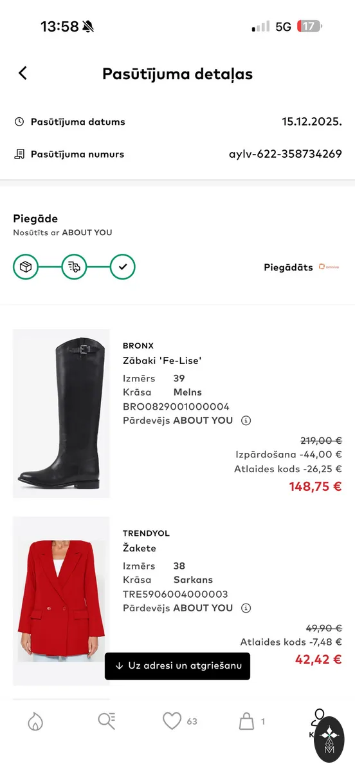Image resolution: width=355 pixels, height=773 pixels.
Task: Tap the package box delivery step icon
Action: click(26, 267)
